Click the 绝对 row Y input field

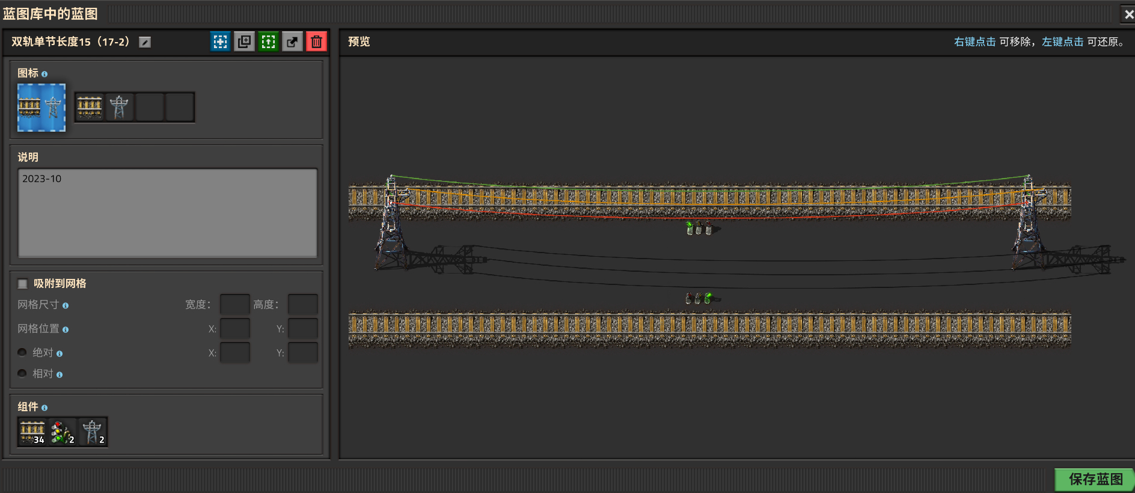coord(303,353)
